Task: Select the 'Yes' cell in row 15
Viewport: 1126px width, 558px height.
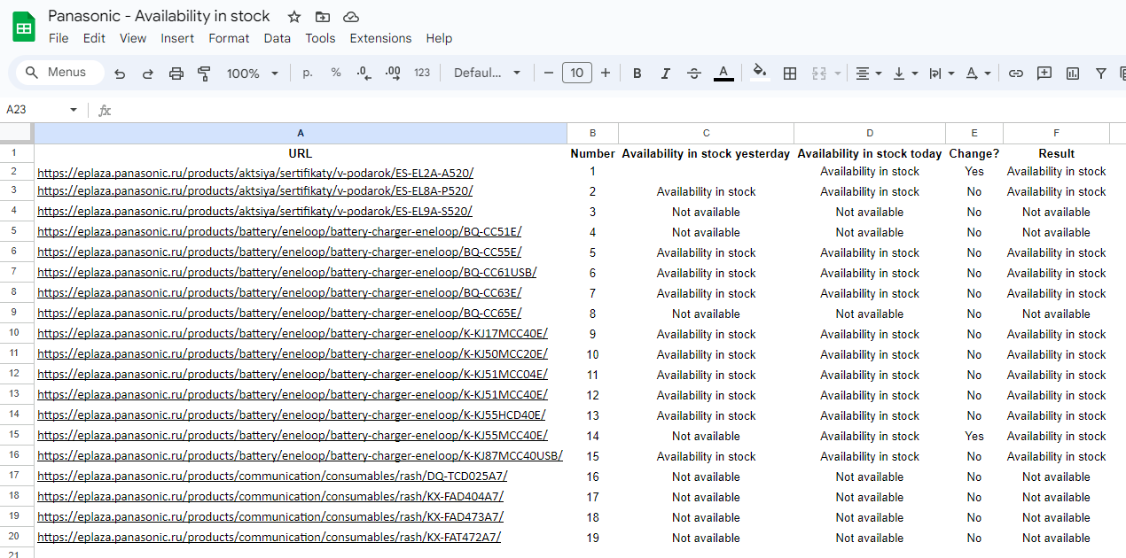Action: click(x=974, y=436)
